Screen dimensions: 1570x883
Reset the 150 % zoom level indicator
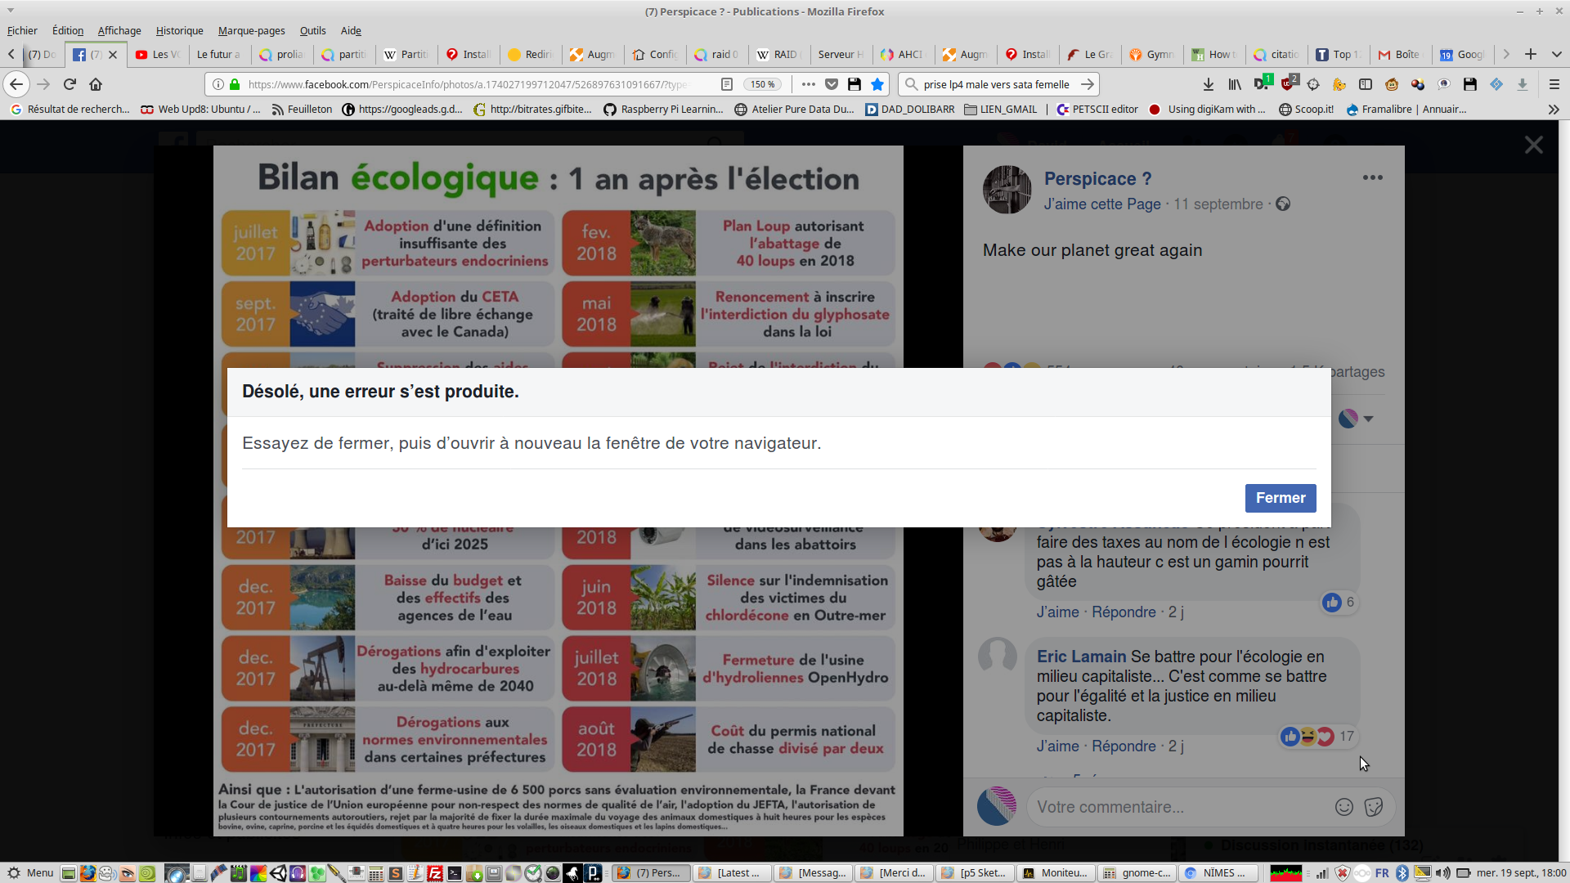763,84
